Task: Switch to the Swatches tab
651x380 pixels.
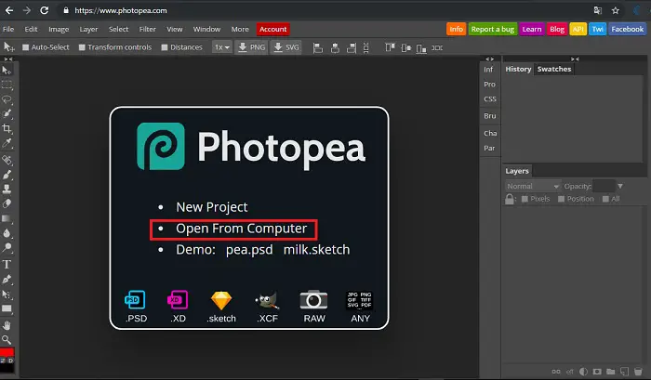Action: pyautogui.click(x=554, y=70)
